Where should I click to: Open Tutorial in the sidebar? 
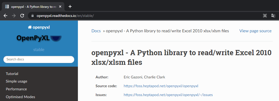pos(12,74)
